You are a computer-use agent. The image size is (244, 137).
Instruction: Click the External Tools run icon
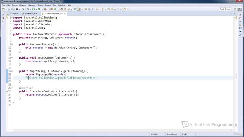(45, 9)
